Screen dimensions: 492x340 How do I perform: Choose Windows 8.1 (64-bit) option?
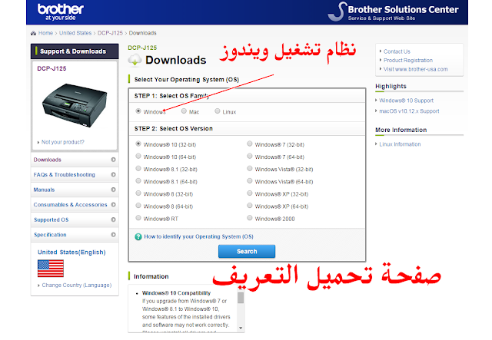(x=138, y=181)
